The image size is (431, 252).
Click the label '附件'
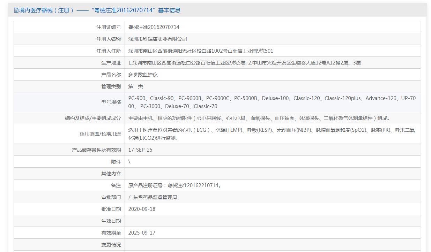[116, 162]
